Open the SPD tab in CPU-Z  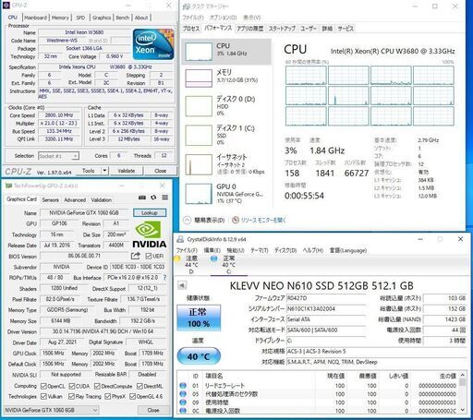(x=80, y=18)
